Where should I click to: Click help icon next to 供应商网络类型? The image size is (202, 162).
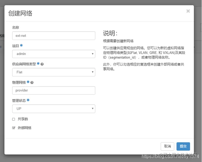pos(42,64)
